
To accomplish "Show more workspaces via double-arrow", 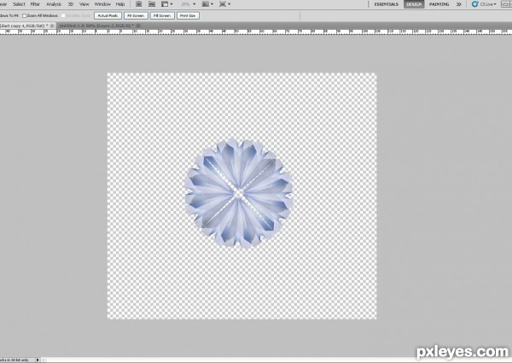I will (x=459, y=4).
